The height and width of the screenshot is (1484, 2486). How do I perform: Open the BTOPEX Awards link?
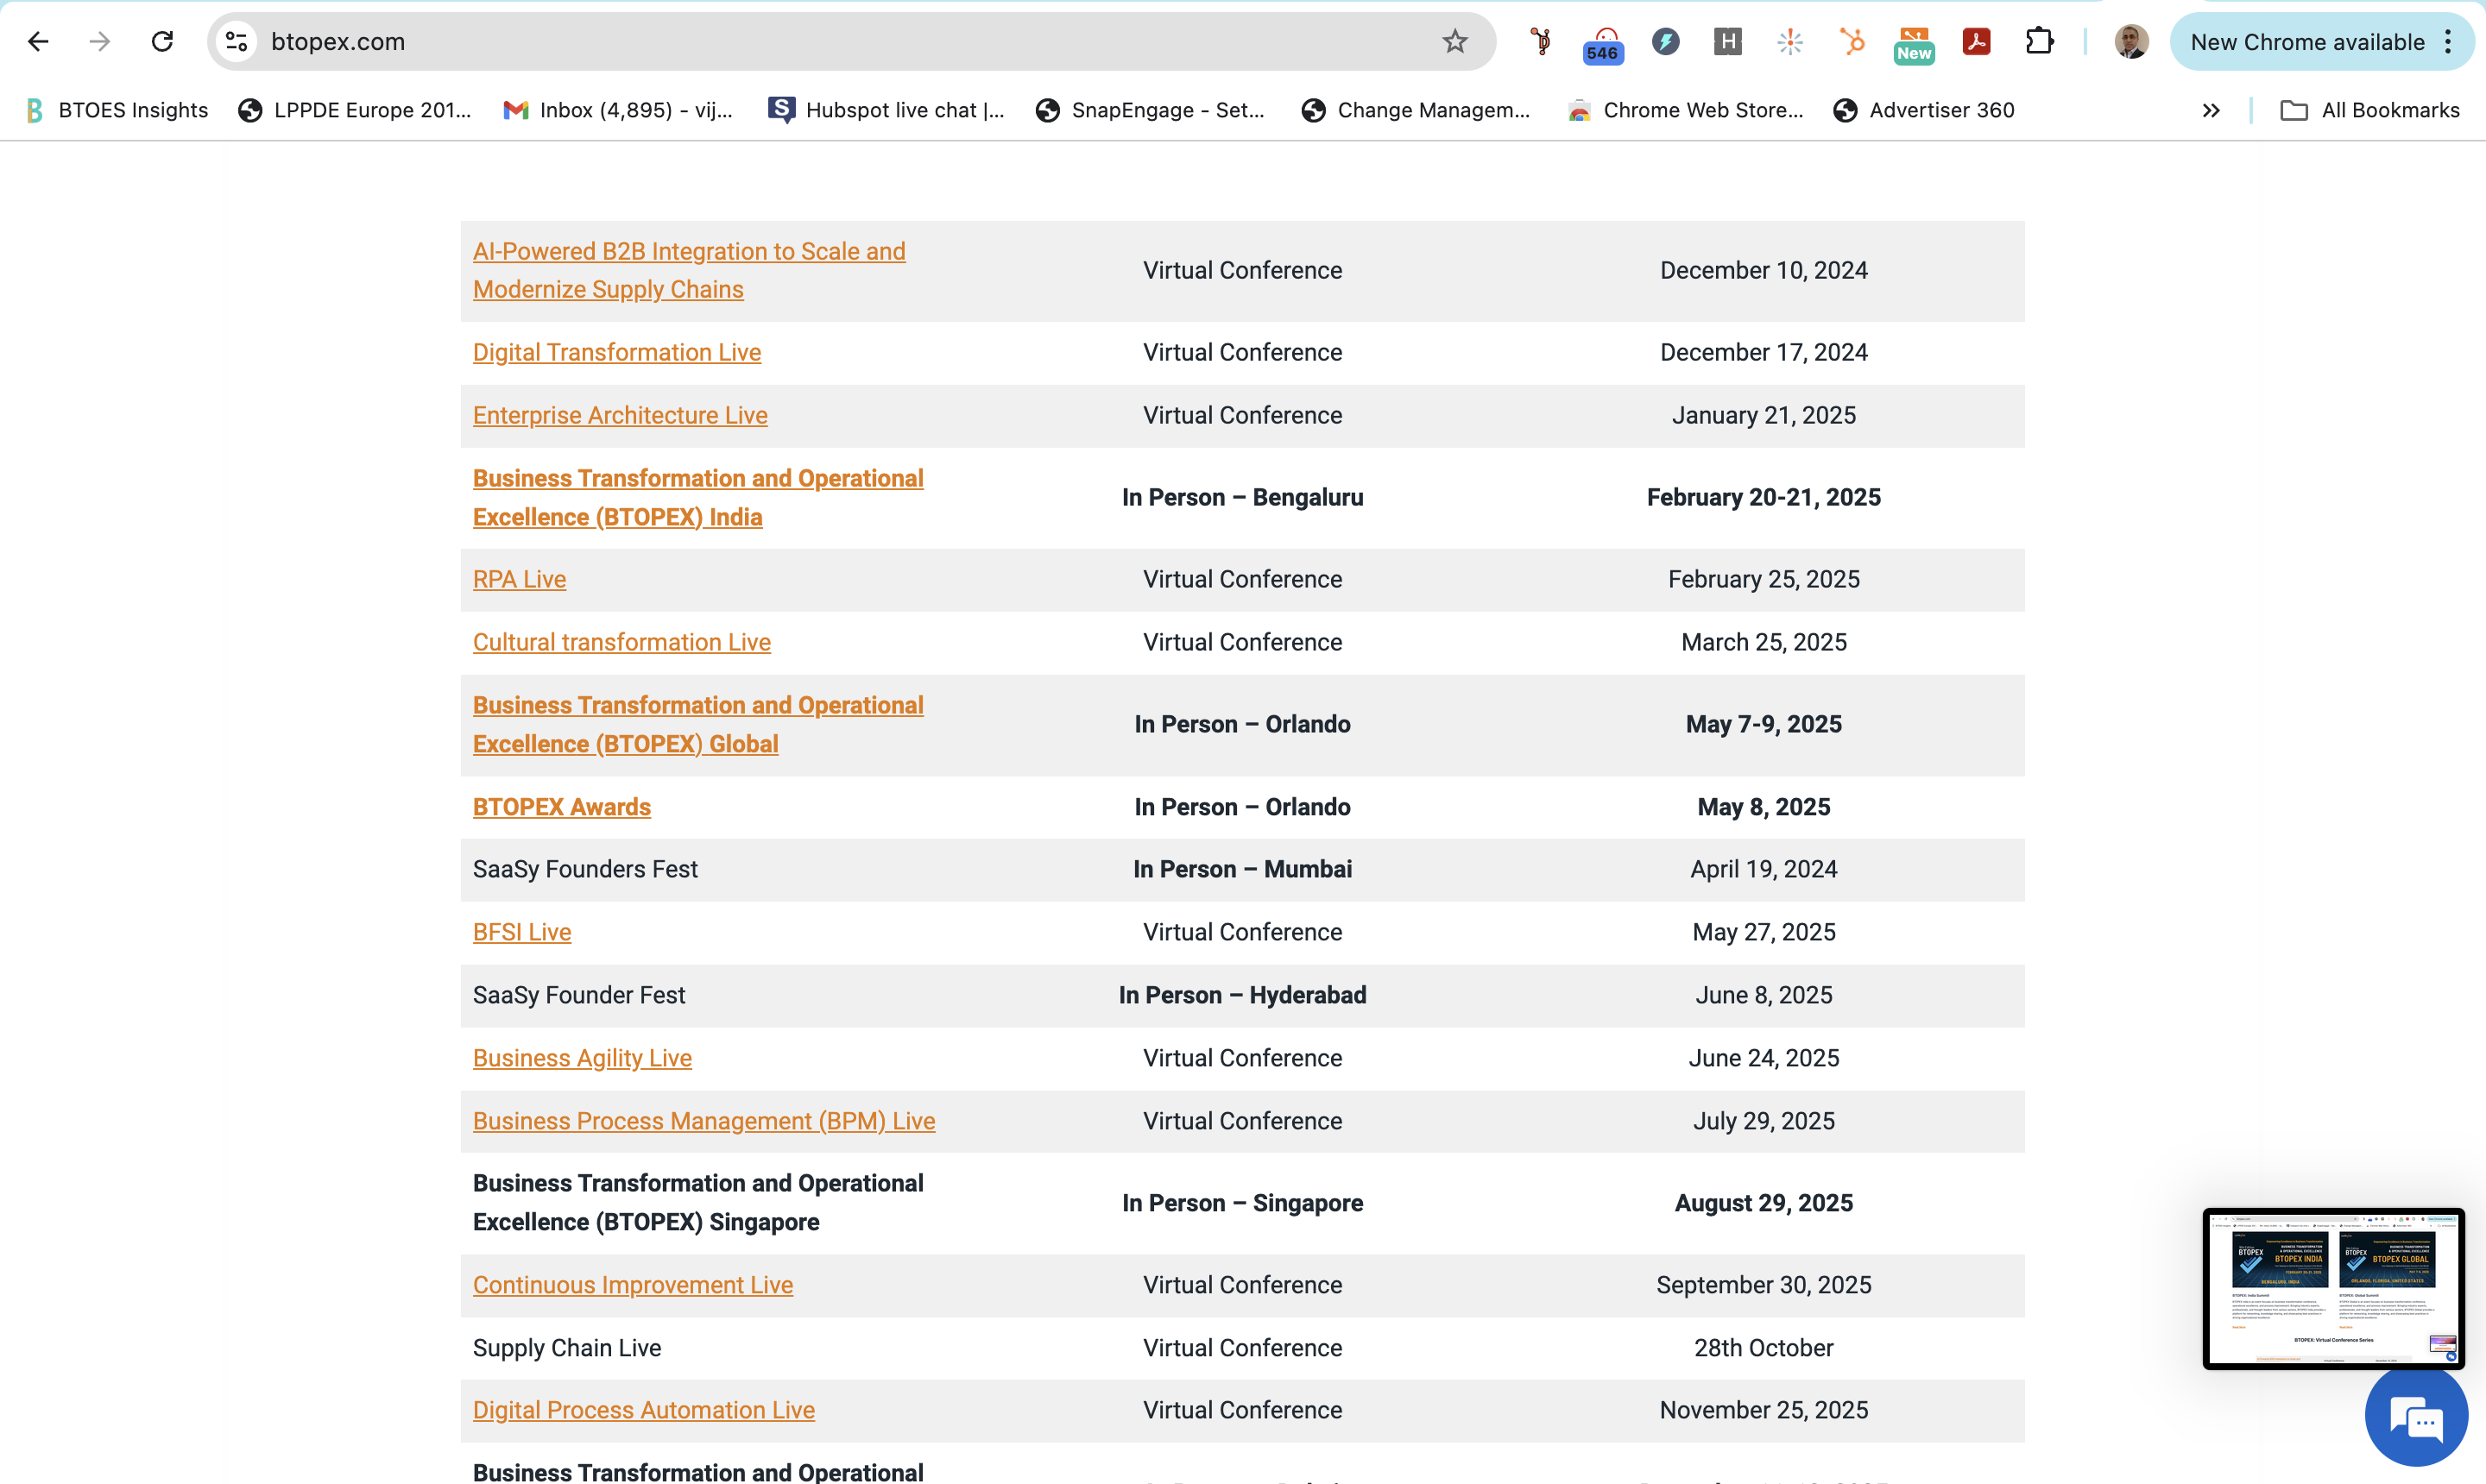561,807
